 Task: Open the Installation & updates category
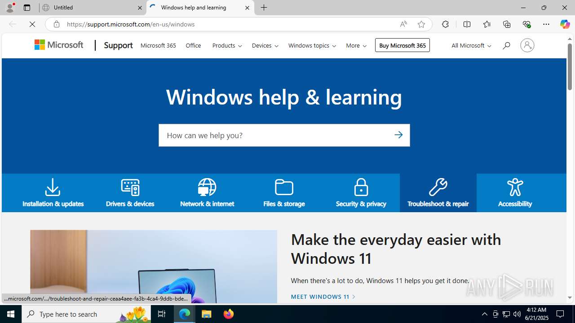click(x=53, y=193)
